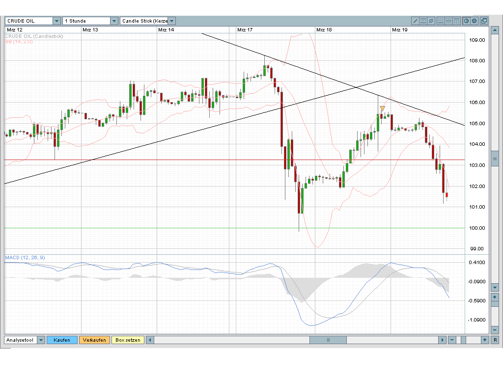Open the Analysetool menu
This screenshot has width=503, height=377.
coord(20,340)
